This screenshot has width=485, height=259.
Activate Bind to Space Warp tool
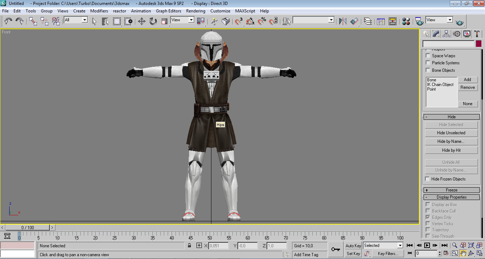point(56,21)
